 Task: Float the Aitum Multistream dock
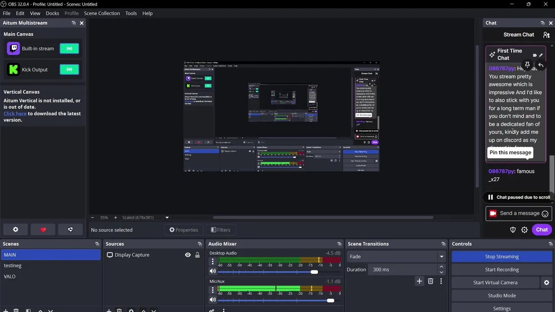pyautogui.click(x=74, y=23)
